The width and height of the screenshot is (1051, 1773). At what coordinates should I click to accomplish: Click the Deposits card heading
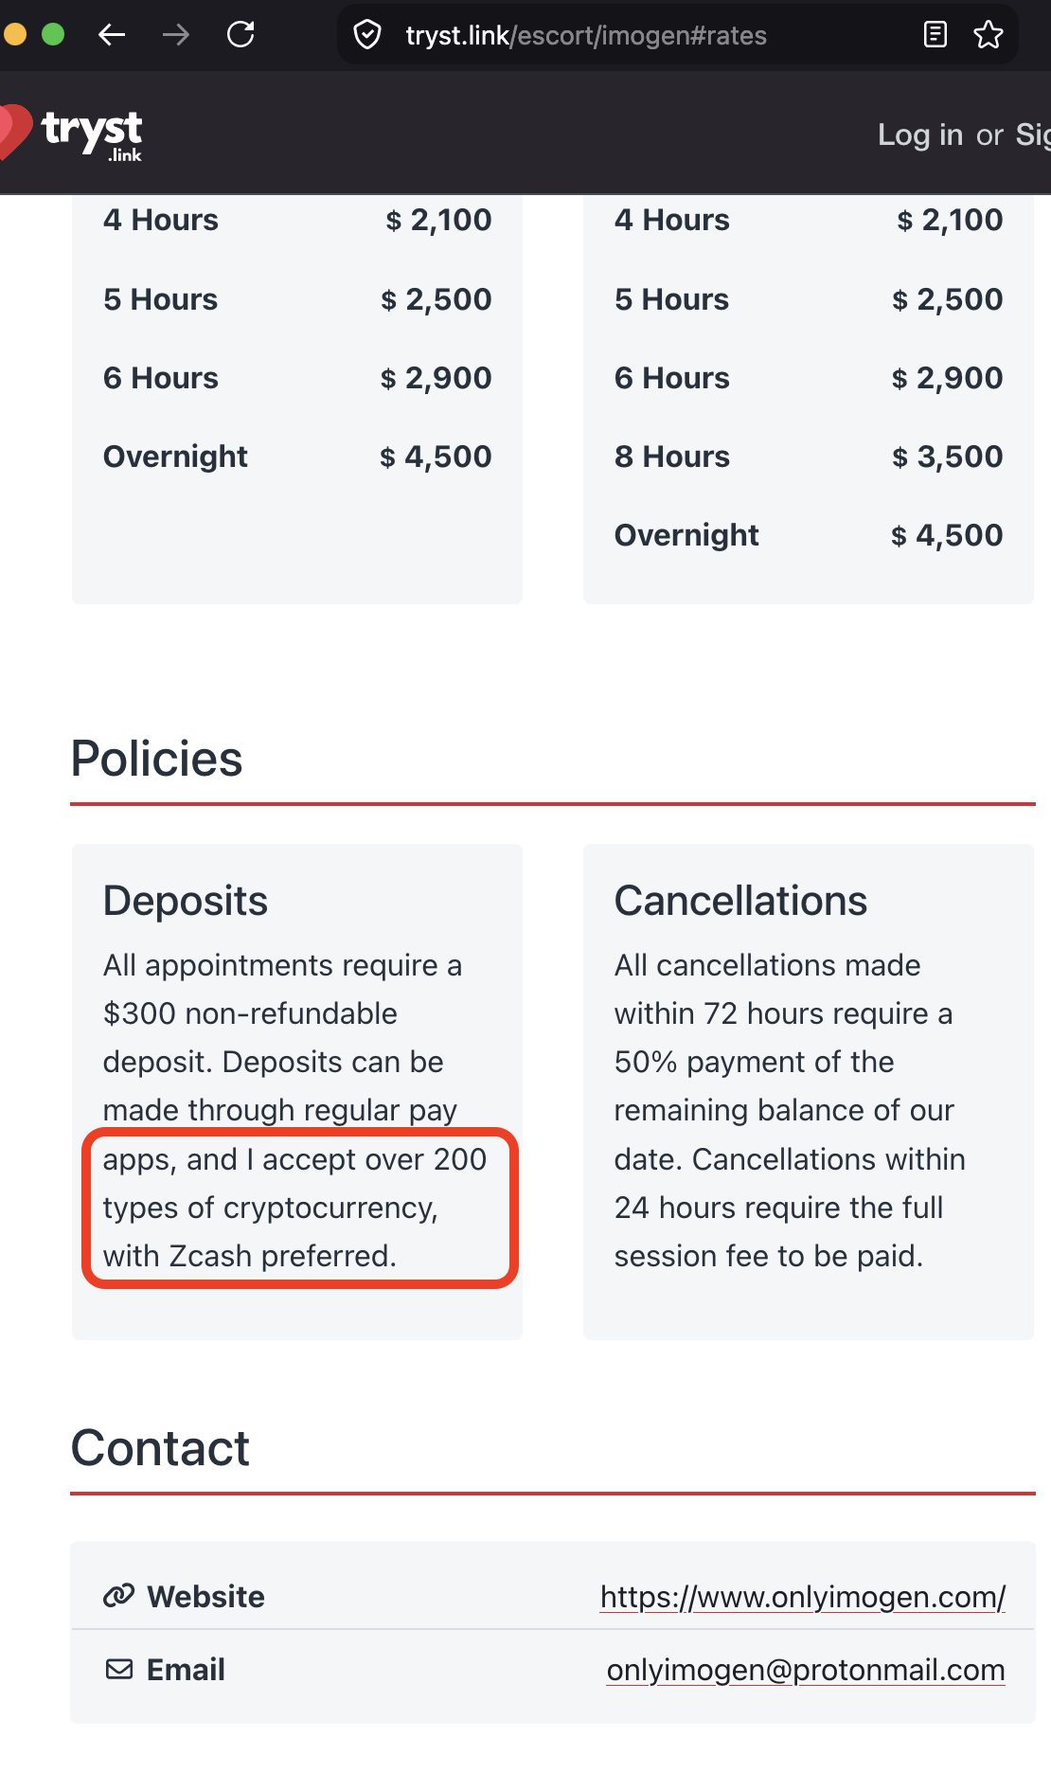point(186,901)
